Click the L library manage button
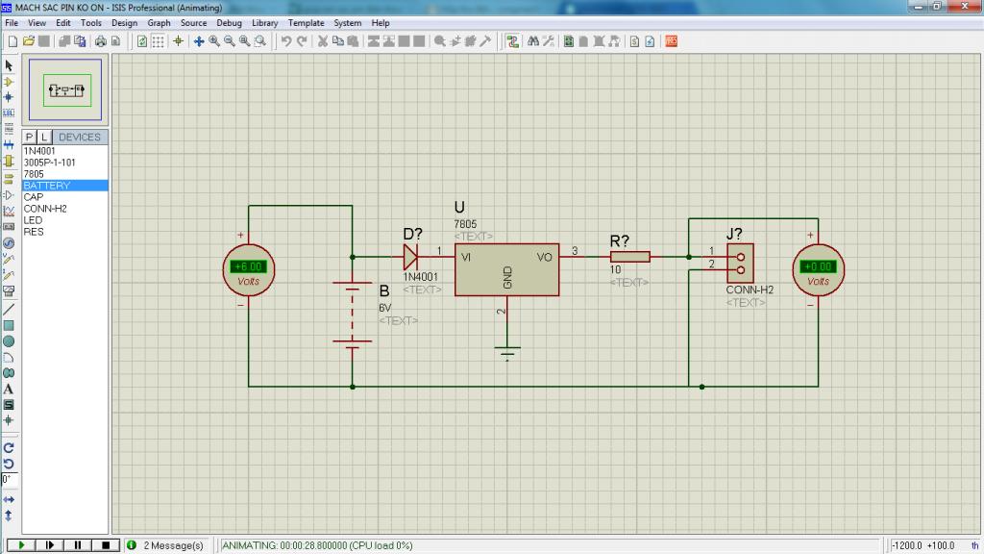 [x=43, y=138]
